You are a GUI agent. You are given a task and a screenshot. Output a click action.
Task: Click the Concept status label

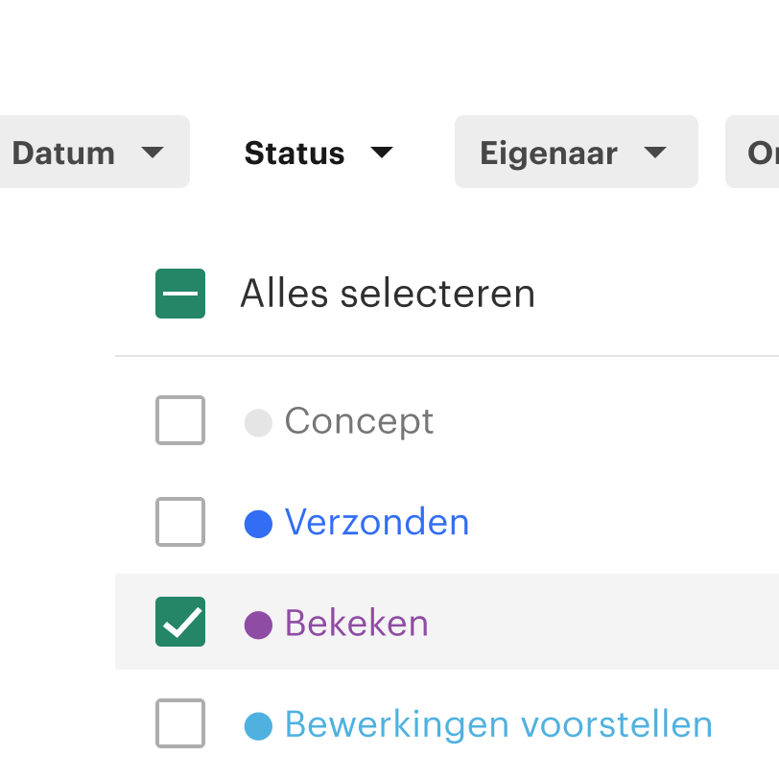click(359, 422)
